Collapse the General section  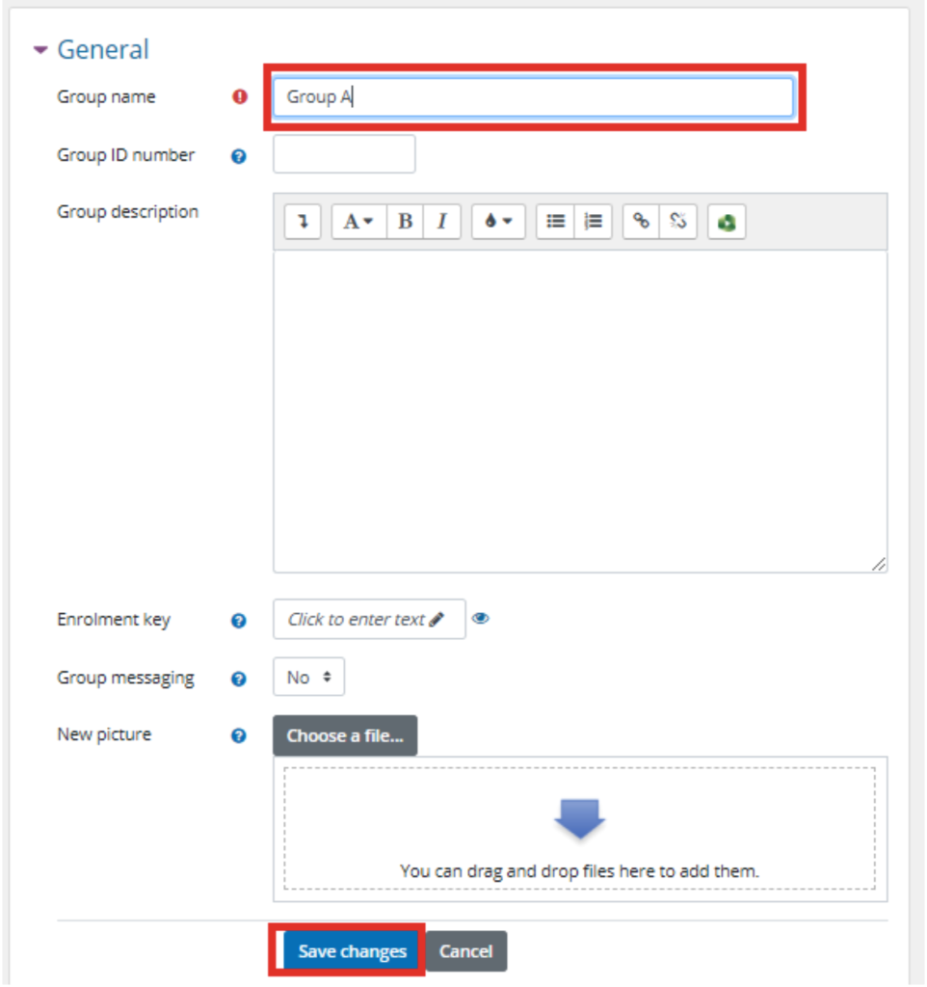click(x=41, y=49)
